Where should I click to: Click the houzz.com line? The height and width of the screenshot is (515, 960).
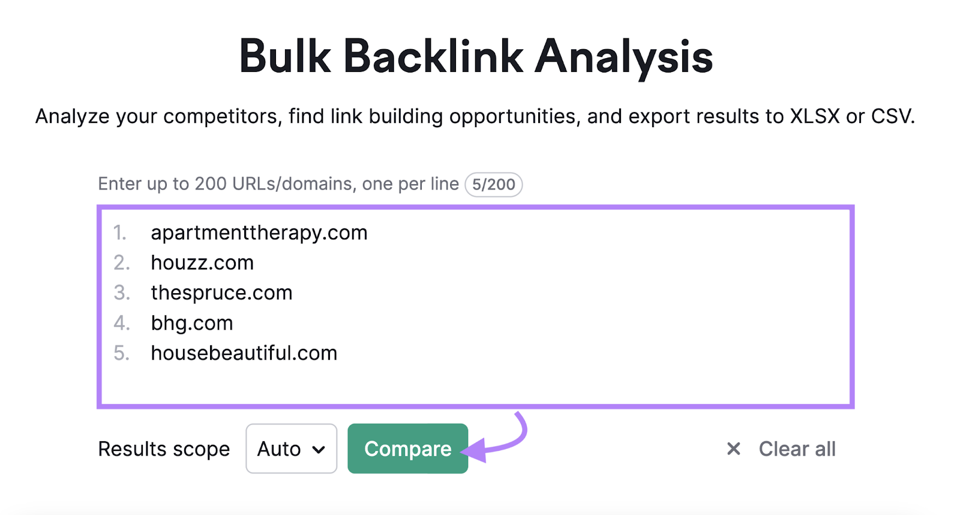[202, 263]
